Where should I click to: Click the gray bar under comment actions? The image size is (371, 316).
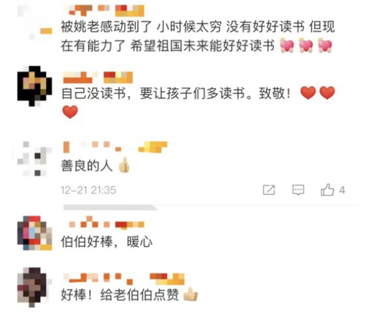pyautogui.click(x=110, y=208)
